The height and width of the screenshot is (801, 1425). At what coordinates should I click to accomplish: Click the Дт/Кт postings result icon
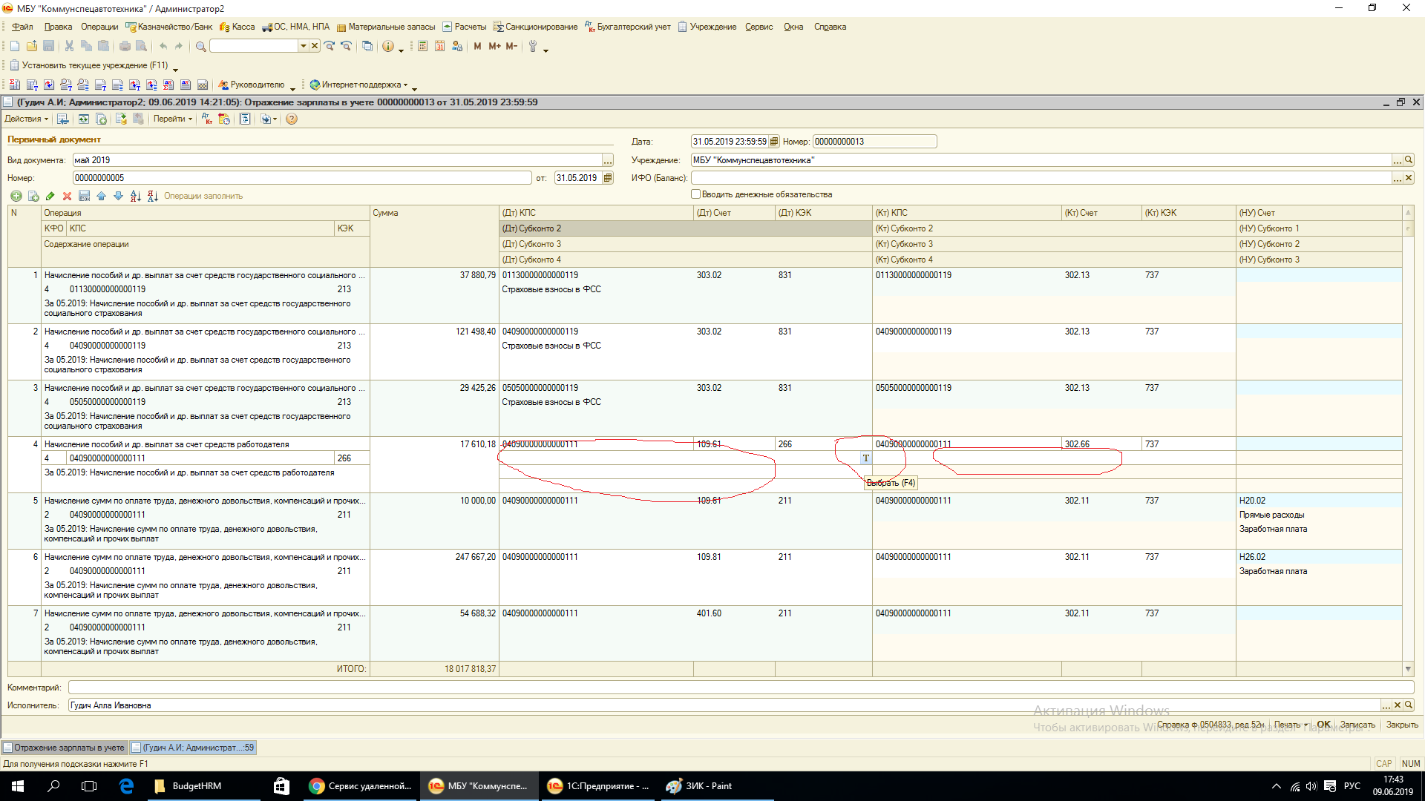[x=206, y=119]
